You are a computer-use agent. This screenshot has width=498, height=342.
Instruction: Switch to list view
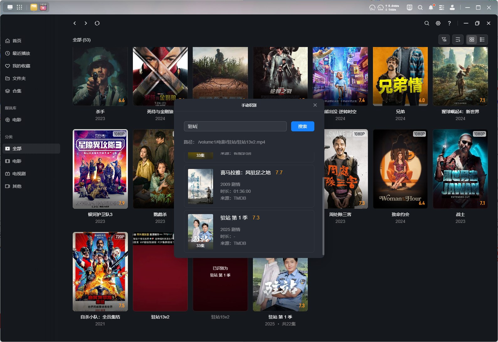(482, 39)
